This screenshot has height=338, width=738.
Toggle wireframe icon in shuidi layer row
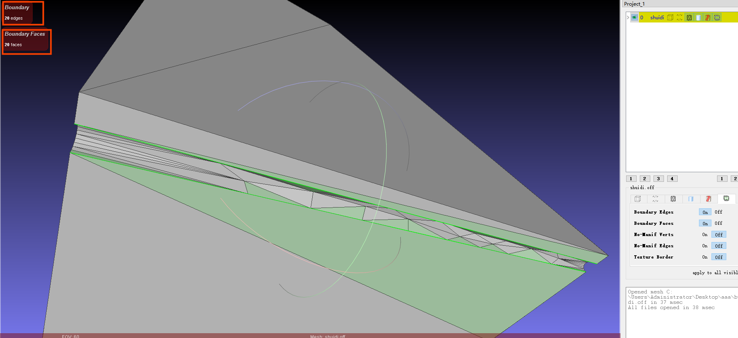689,17
